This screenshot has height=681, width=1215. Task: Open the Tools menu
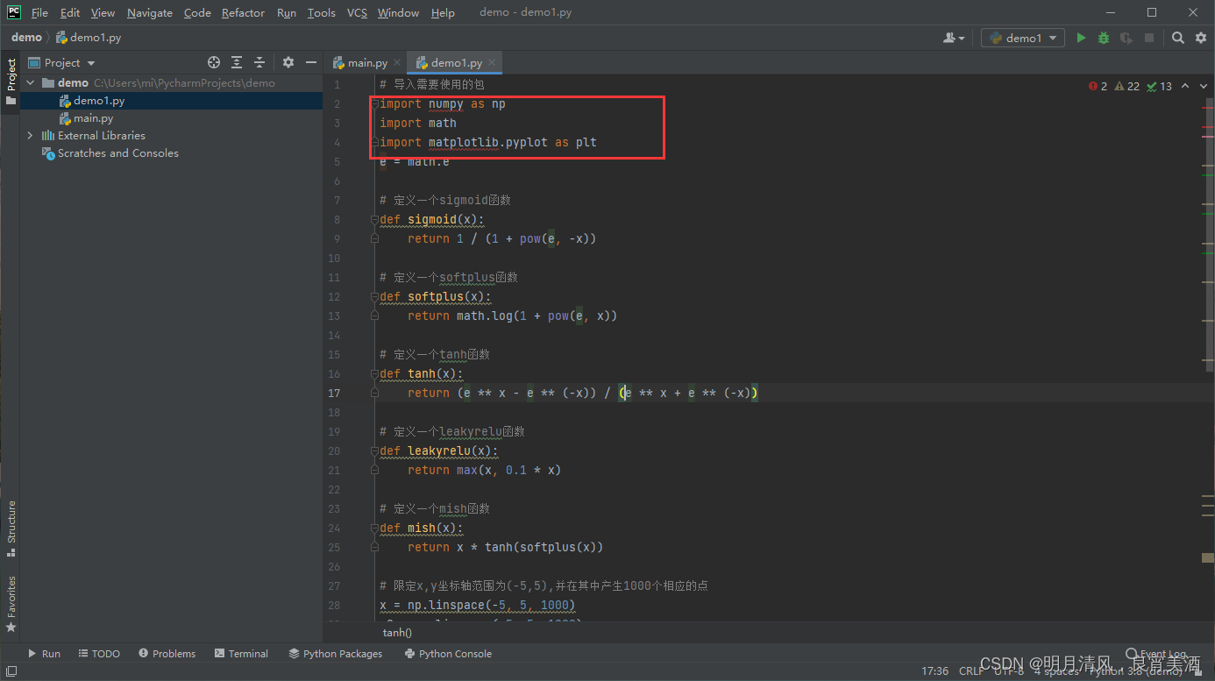[x=322, y=12]
